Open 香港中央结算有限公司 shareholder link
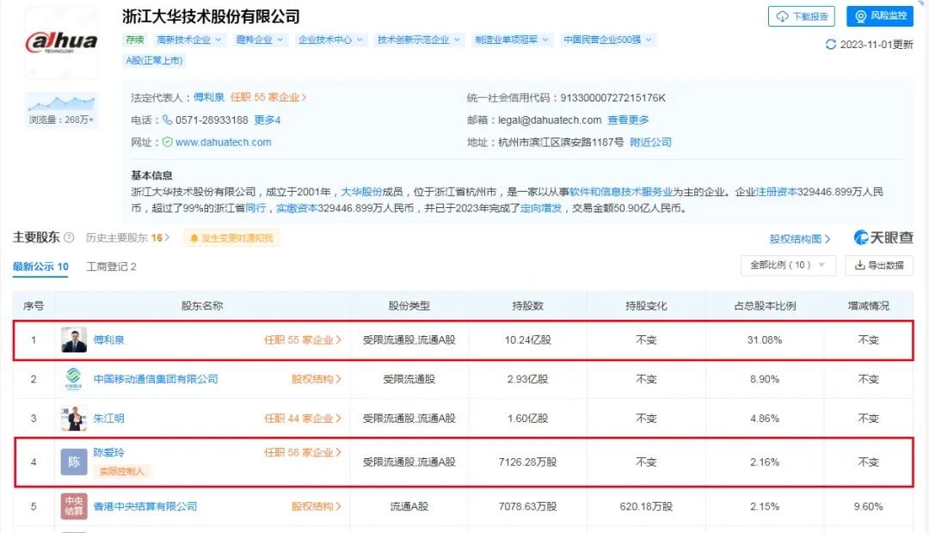This screenshot has width=929, height=533. tap(145, 506)
